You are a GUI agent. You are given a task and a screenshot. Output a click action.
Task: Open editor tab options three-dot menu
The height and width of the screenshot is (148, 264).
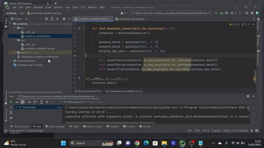pyautogui.click(x=253, y=19)
